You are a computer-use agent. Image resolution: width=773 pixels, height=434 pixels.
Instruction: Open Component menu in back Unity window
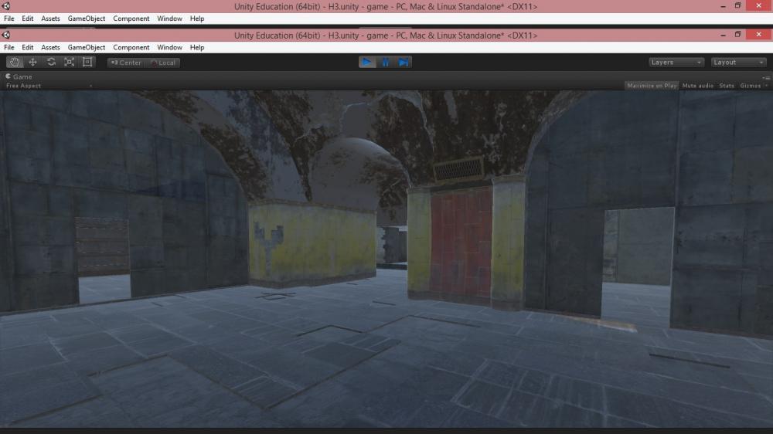click(131, 19)
